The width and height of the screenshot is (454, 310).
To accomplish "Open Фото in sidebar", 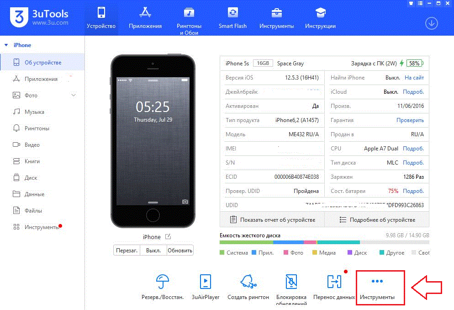I will (31, 95).
